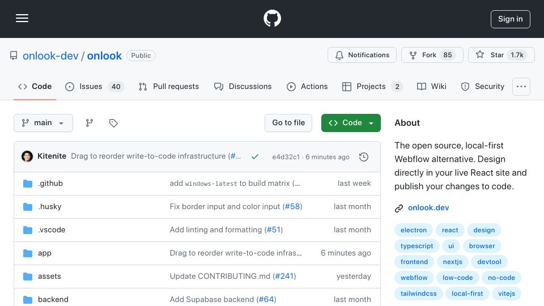The width and height of the screenshot is (544, 306).
Task: Open Kitenite's avatar image
Action: (x=27, y=156)
